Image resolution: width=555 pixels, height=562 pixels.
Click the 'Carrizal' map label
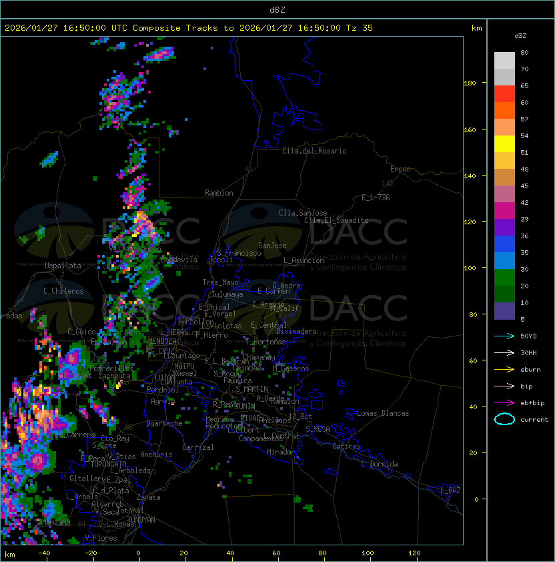coord(198,447)
